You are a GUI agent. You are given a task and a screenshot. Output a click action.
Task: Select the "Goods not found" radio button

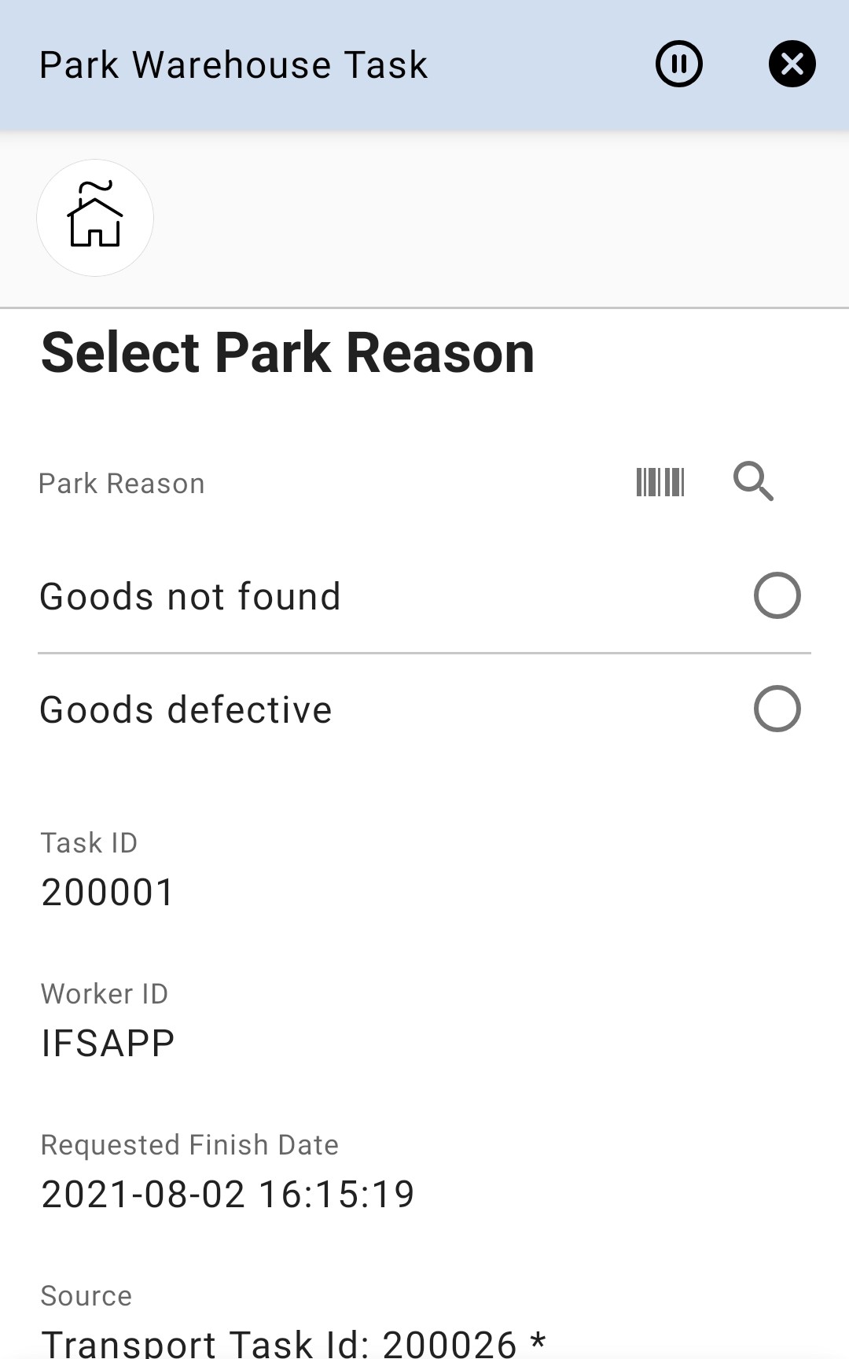tap(777, 595)
